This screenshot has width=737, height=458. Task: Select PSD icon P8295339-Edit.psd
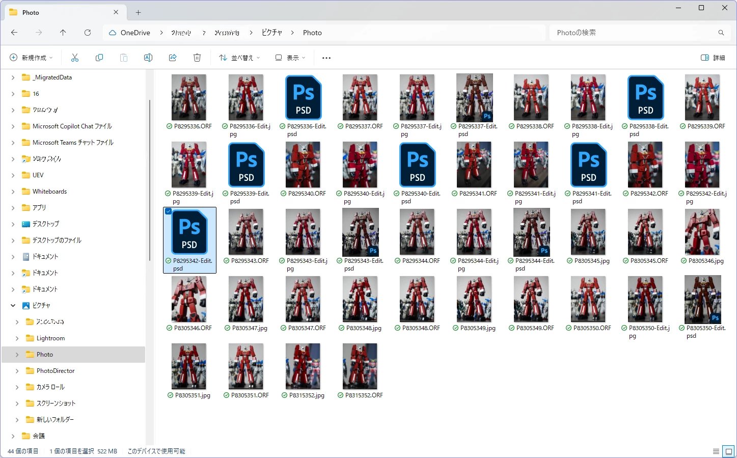[x=247, y=165]
